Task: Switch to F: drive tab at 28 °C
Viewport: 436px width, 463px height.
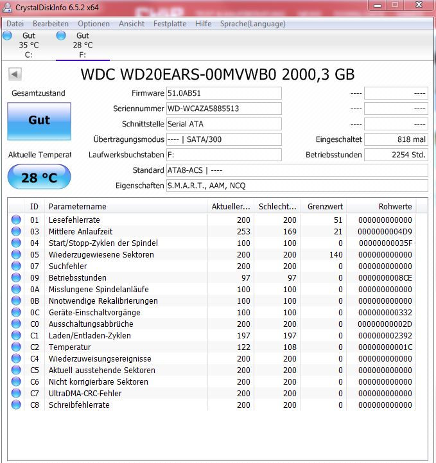Action: 83,45
